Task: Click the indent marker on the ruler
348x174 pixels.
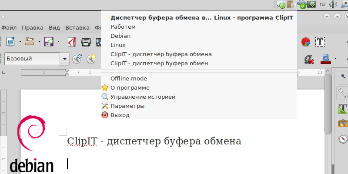Action: point(67,72)
